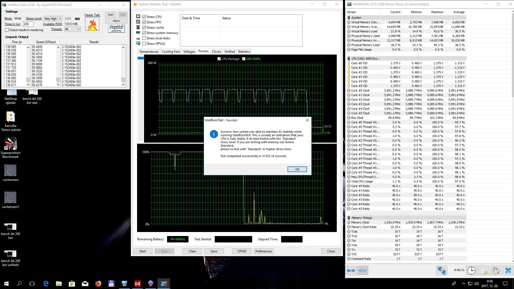This screenshot has width=514, height=289.
Task: Click the Times to run input field
Action: (28, 24)
